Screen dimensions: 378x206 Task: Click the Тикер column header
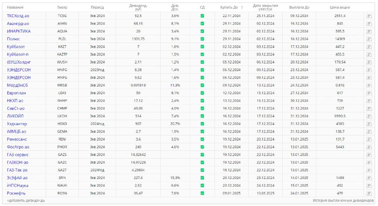pos(62,7)
